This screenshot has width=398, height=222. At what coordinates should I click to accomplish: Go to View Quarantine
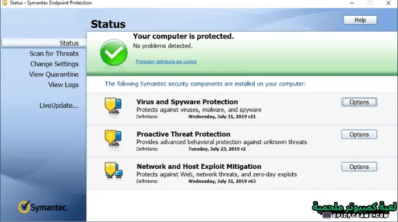[x=54, y=74]
